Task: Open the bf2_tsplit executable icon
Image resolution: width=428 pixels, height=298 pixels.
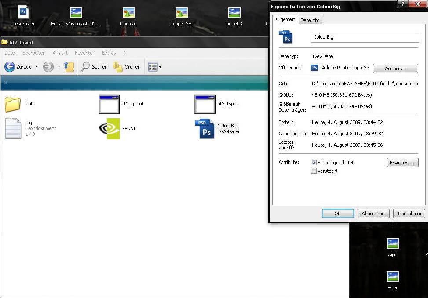Action: (x=205, y=104)
